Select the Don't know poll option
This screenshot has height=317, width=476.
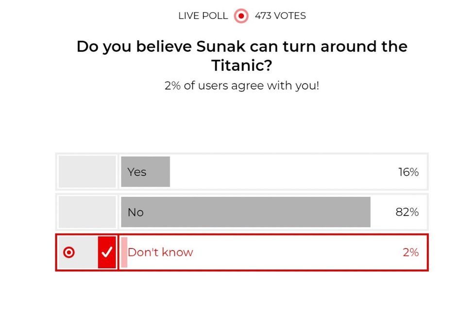[x=267, y=252]
